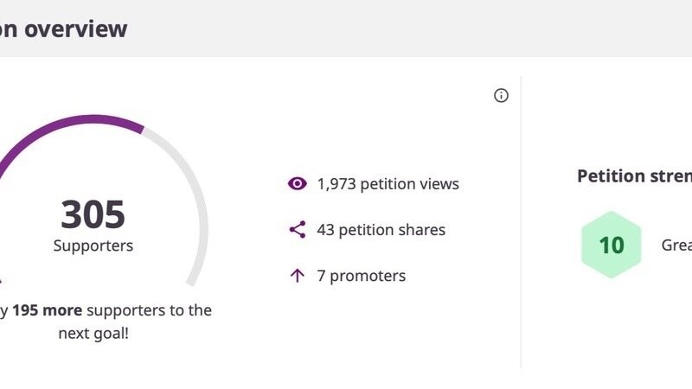Click the eye icon beside petition views

[x=298, y=183]
